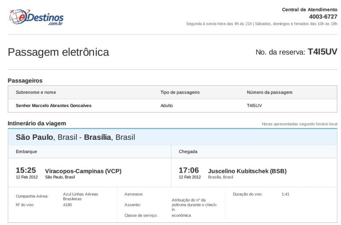Click the flight duration value 1:41
The image size is (341, 225).
pos(286,194)
